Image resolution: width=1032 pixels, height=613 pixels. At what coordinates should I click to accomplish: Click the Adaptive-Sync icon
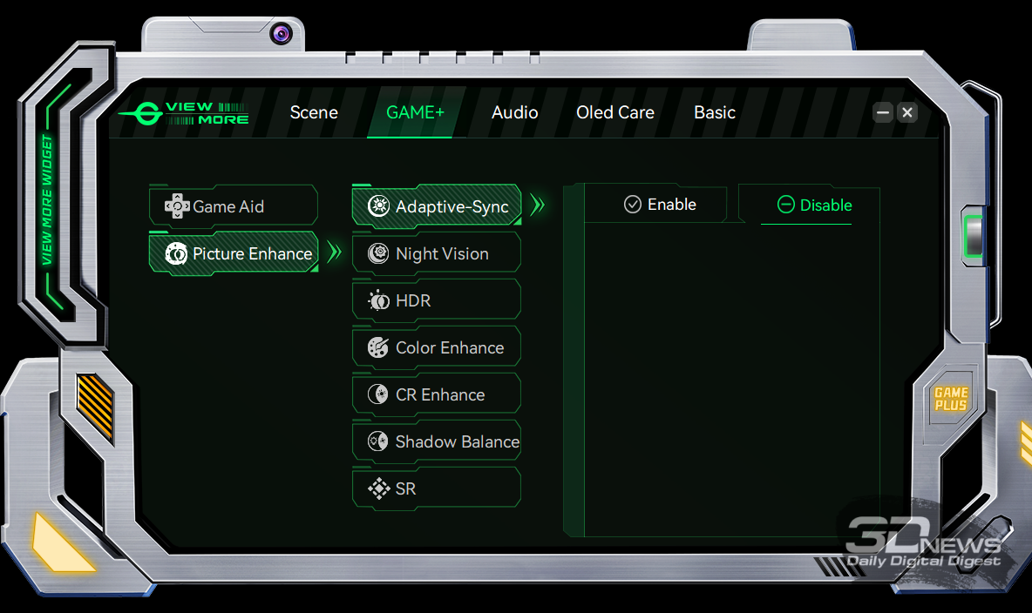click(378, 206)
